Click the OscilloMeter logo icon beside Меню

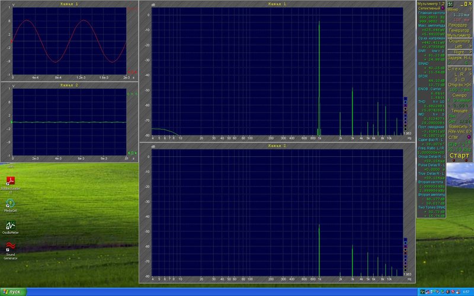click(450, 4)
